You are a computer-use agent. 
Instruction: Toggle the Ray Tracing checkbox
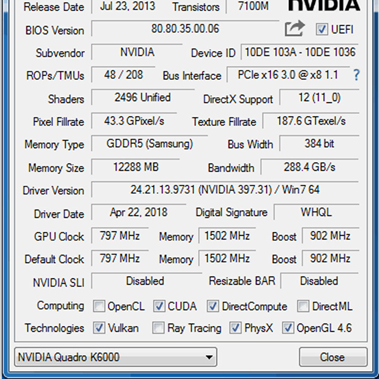pyautogui.click(x=158, y=328)
